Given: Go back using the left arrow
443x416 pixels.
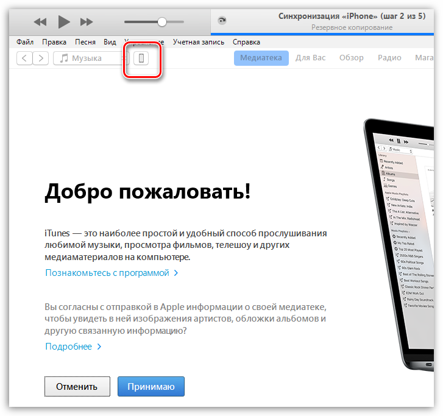Looking at the screenshot, I should pos(24,58).
